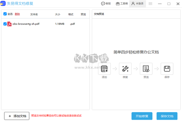The image size is (182, 121).
Task: Uncheck the obs-browsertg-zh.pdf file checkbox
Action: point(5,24)
